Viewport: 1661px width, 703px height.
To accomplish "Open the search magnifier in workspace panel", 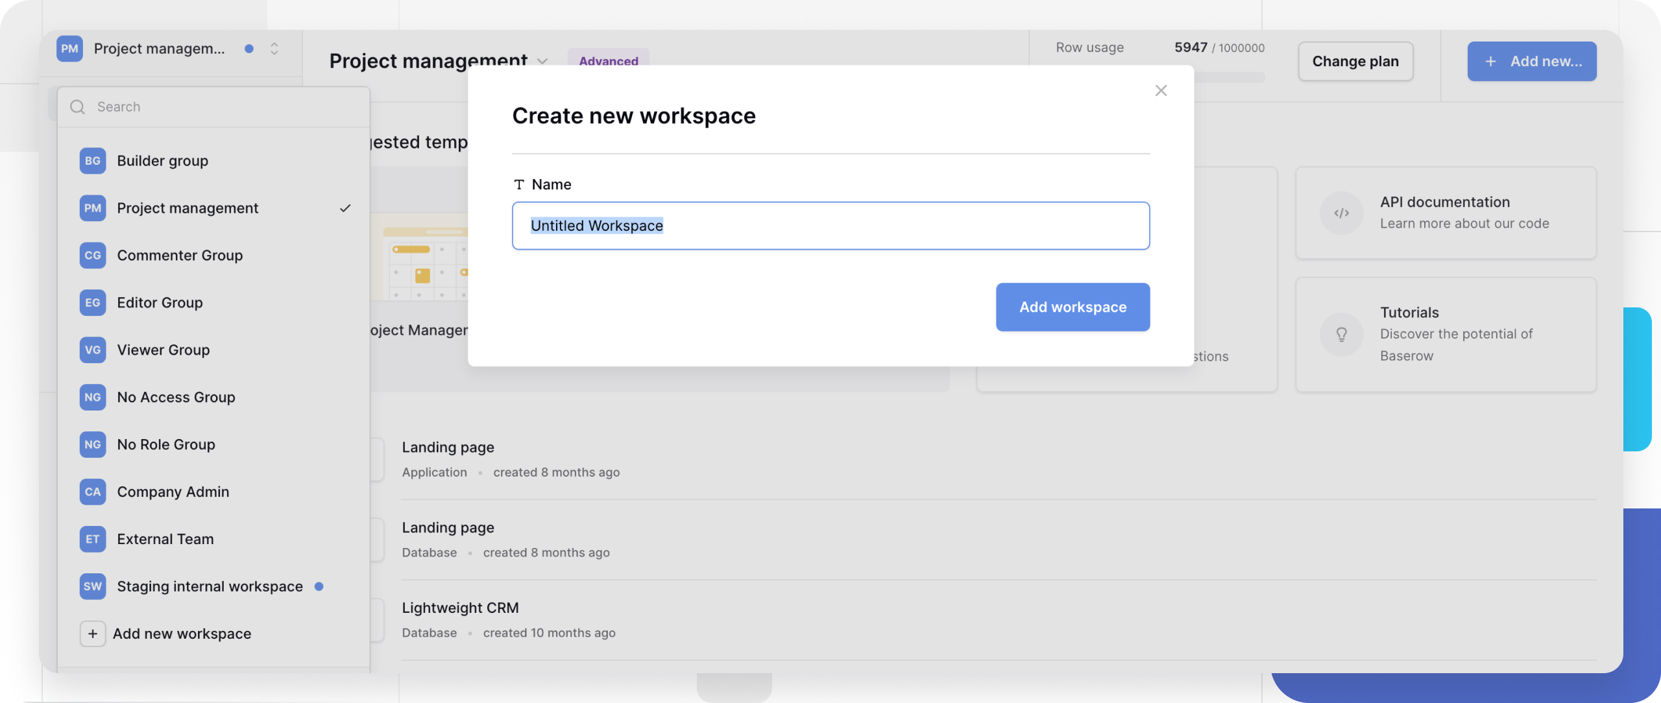I will 77,106.
